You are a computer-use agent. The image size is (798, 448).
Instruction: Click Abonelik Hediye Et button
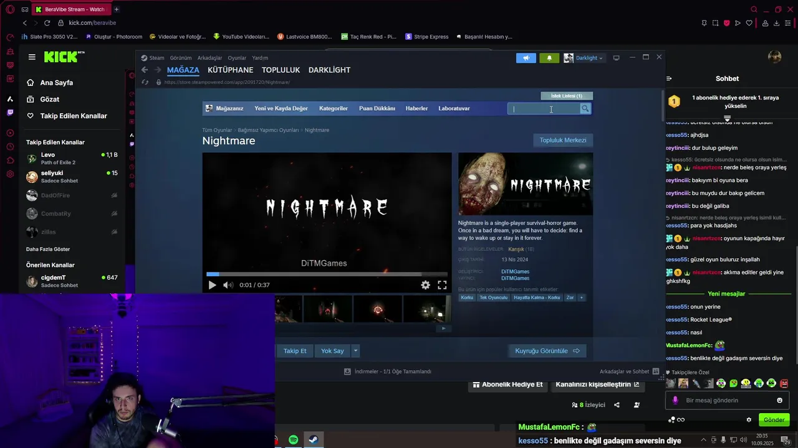(x=507, y=385)
